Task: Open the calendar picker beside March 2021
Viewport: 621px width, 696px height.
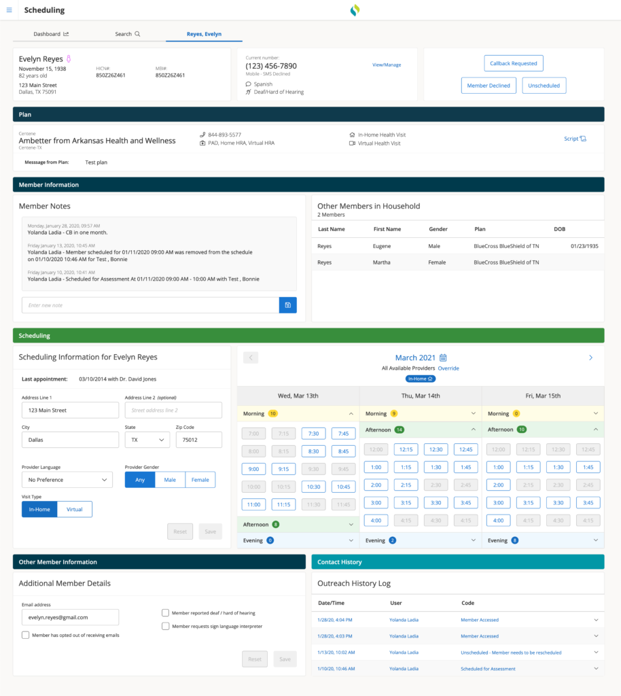Action: [443, 358]
